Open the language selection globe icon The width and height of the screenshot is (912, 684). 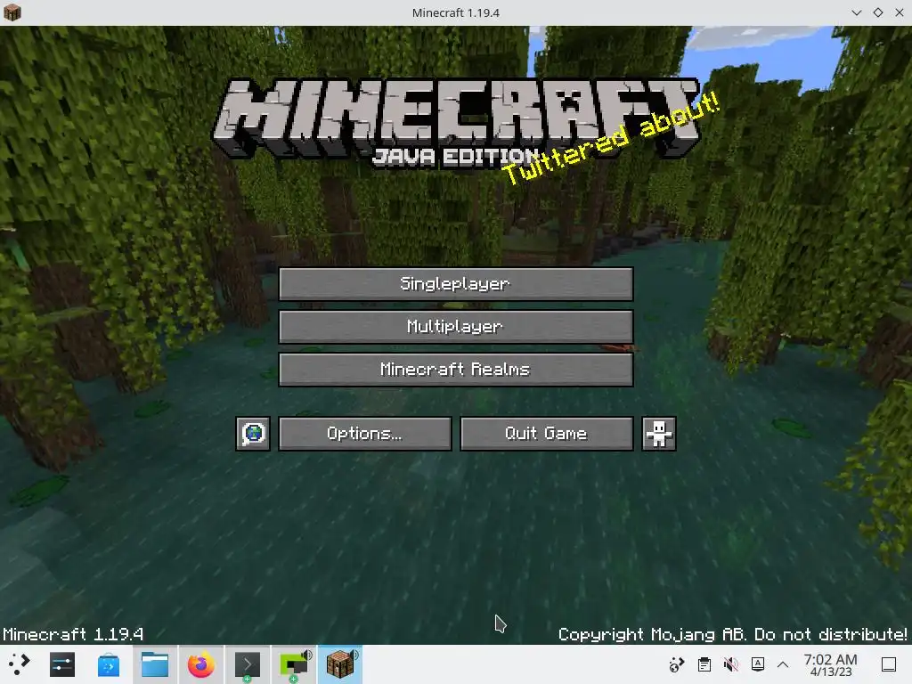click(253, 434)
